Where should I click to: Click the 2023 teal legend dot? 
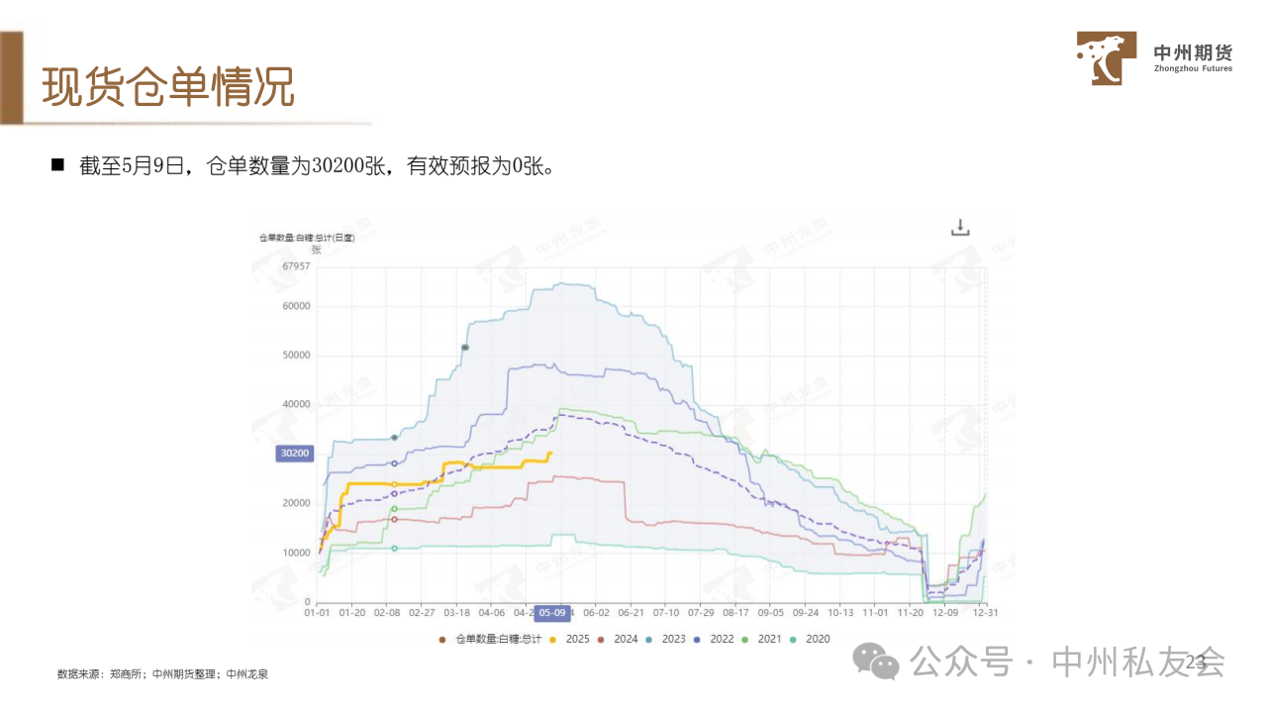pos(648,640)
